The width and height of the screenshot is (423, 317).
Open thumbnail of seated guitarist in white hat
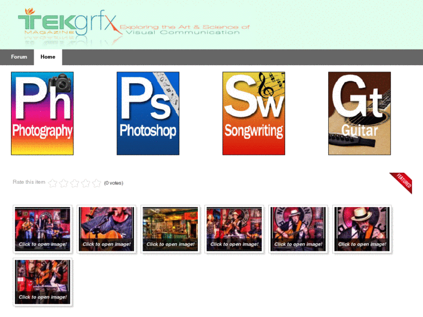pyautogui.click(x=298, y=229)
